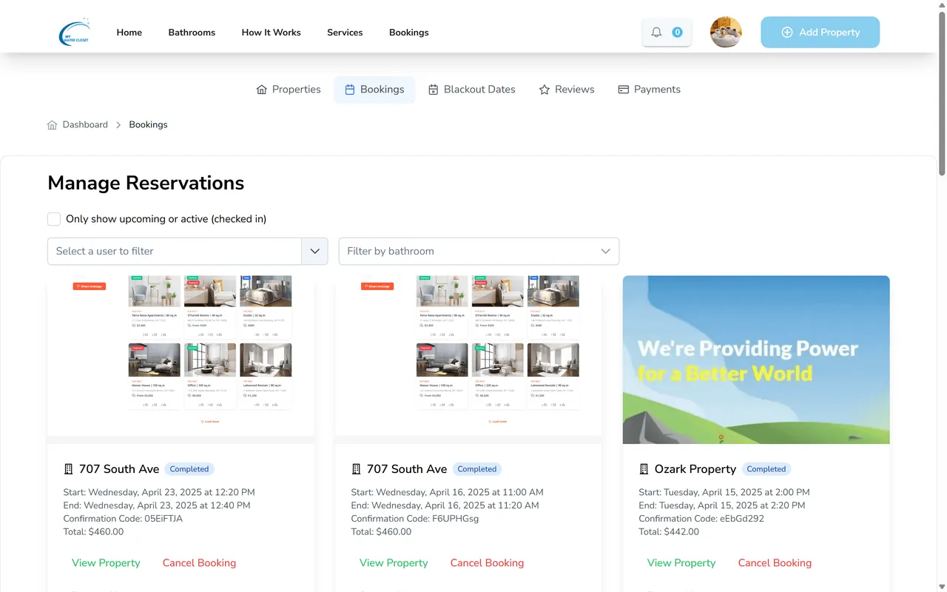Viewport: 947px width, 592px height.
Task: View Property for the Ozark Property booking
Action: click(681, 563)
